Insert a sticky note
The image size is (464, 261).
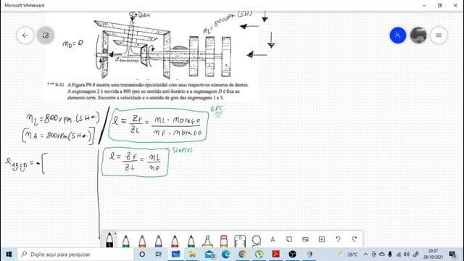tap(289, 239)
